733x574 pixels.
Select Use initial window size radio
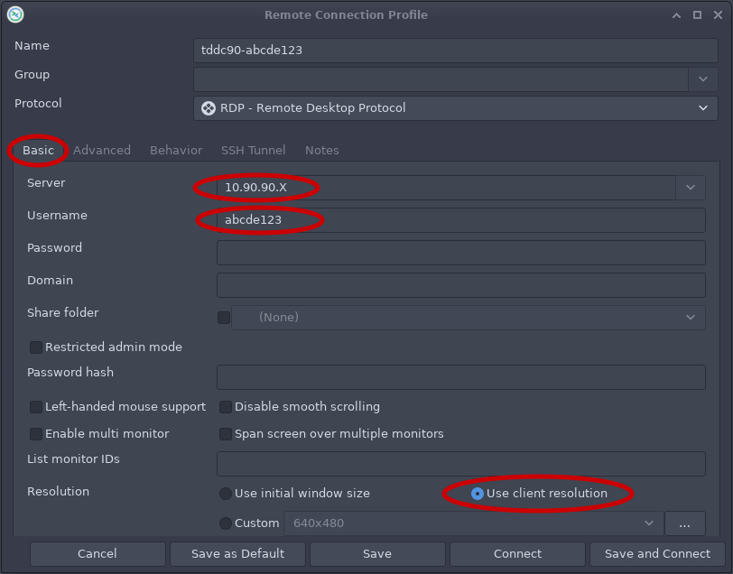click(x=226, y=494)
